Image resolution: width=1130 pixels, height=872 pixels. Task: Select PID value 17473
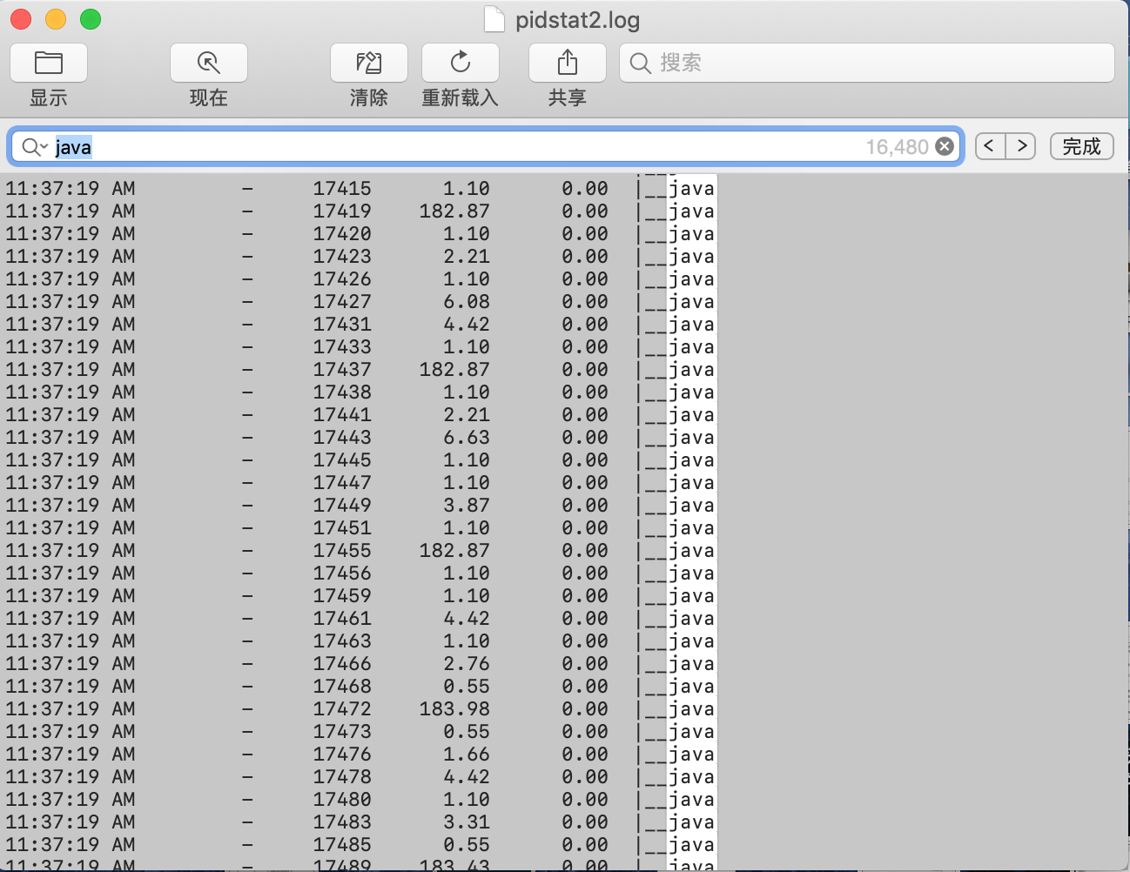click(x=342, y=731)
